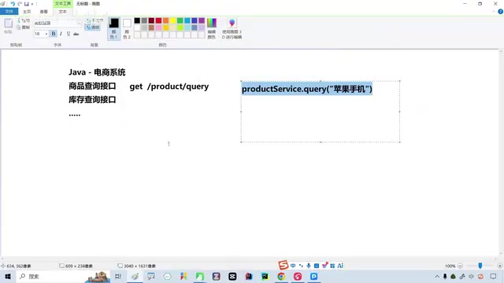
Task: Switch to the 主页 (Home) ribbon tab
Action: tap(27, 12)
